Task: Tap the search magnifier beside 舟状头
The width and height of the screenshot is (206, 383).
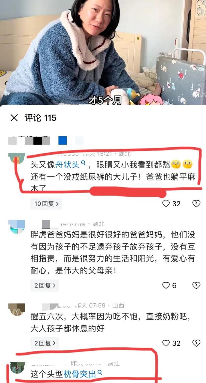Action: (83, 164)
